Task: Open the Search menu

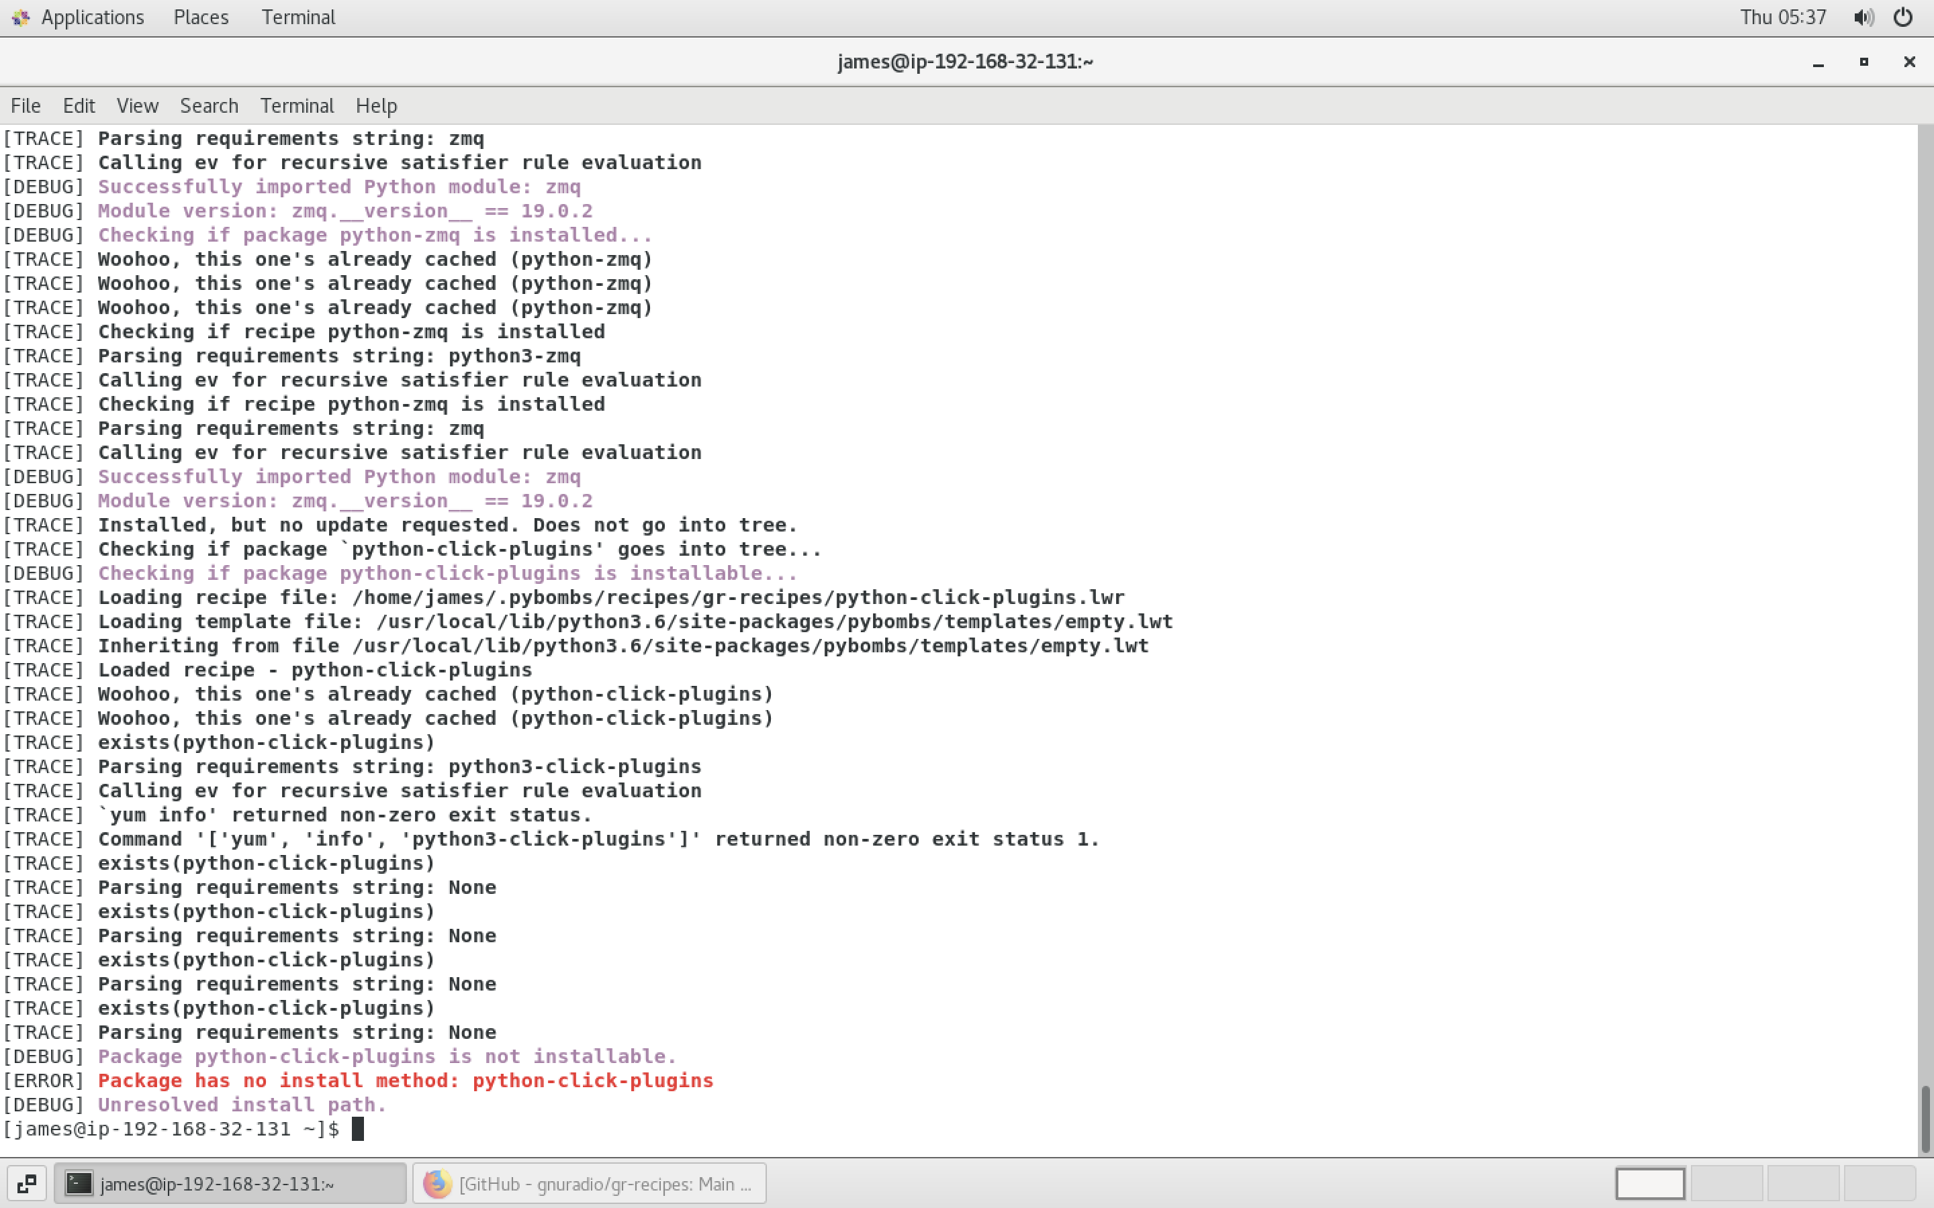Action: (x=209, y=105)
